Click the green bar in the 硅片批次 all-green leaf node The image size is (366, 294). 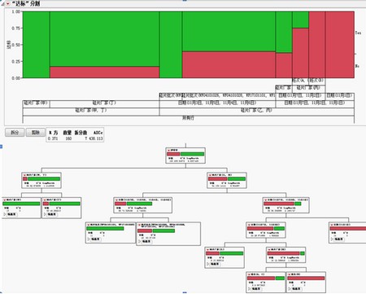tap(105, 229)
